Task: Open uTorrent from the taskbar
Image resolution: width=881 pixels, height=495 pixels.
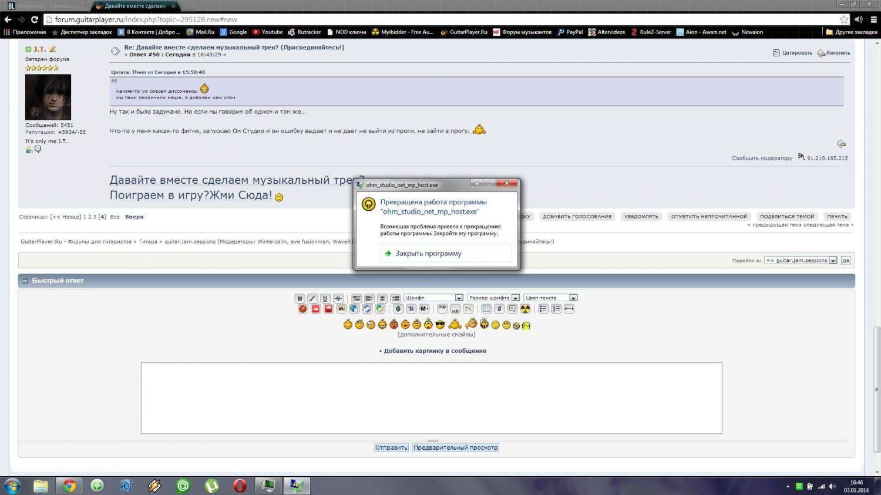Action: click(x=211, y=486)
